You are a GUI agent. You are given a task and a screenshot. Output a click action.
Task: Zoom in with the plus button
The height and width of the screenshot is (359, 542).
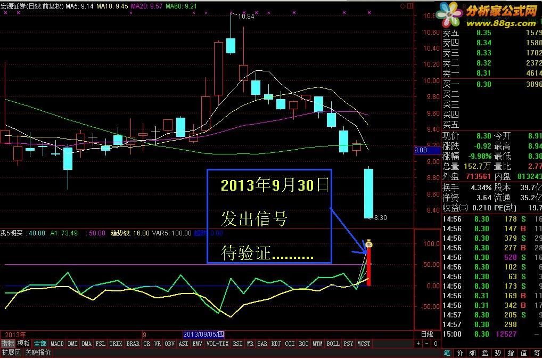(x=418, y=344)
